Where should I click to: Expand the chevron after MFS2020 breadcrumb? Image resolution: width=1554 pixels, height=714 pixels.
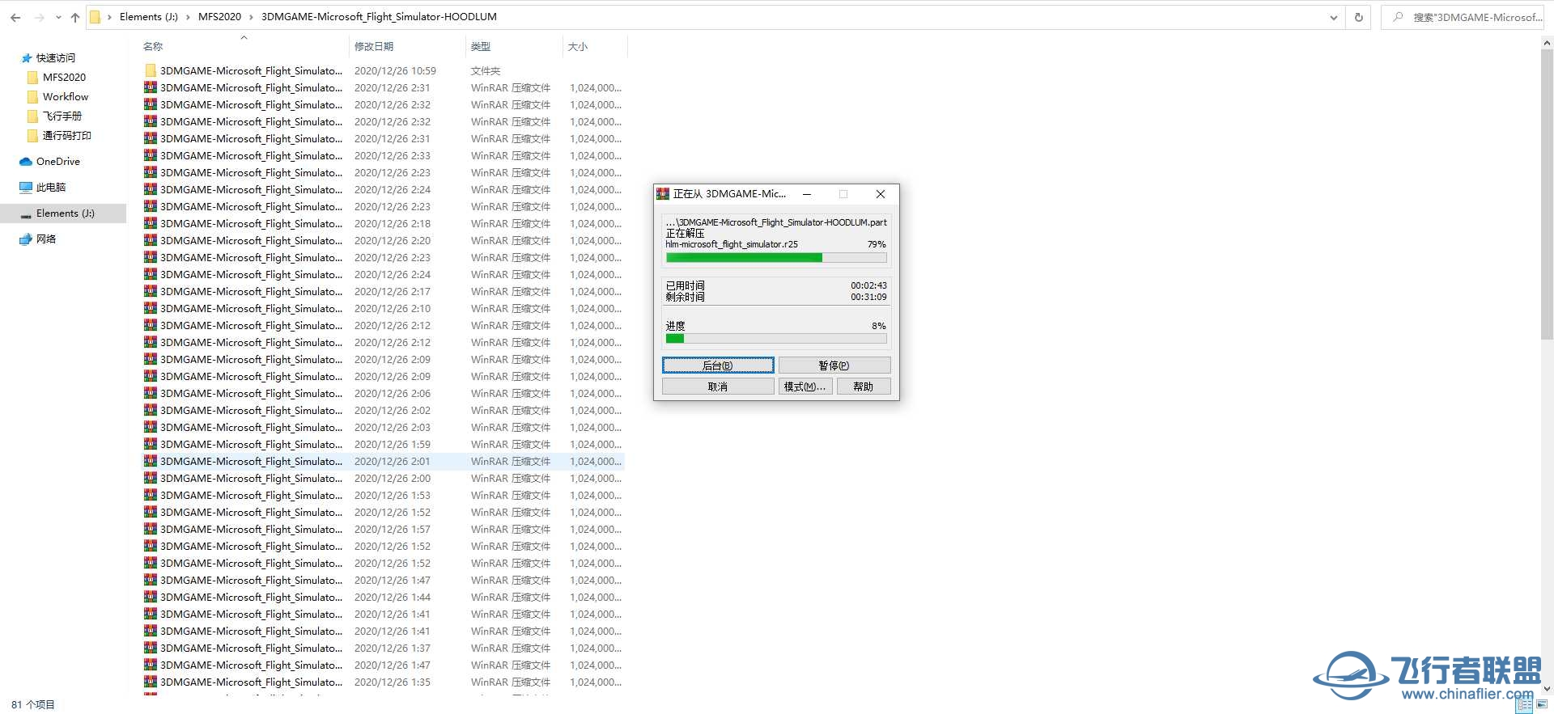coord(251,17)
